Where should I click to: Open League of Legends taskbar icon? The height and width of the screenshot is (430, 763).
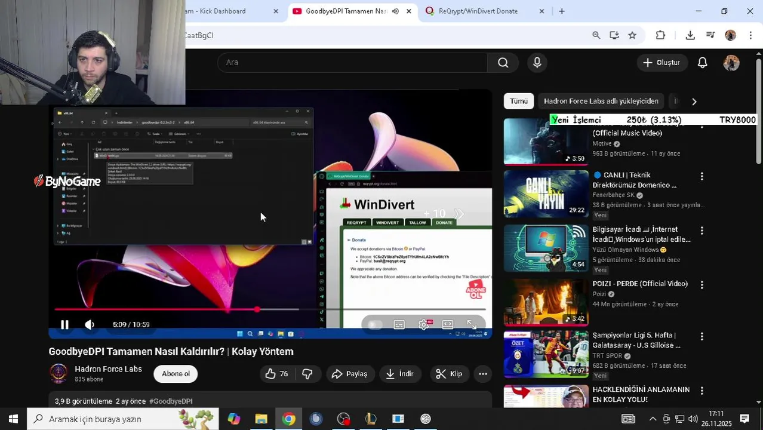tap(371, 419)
